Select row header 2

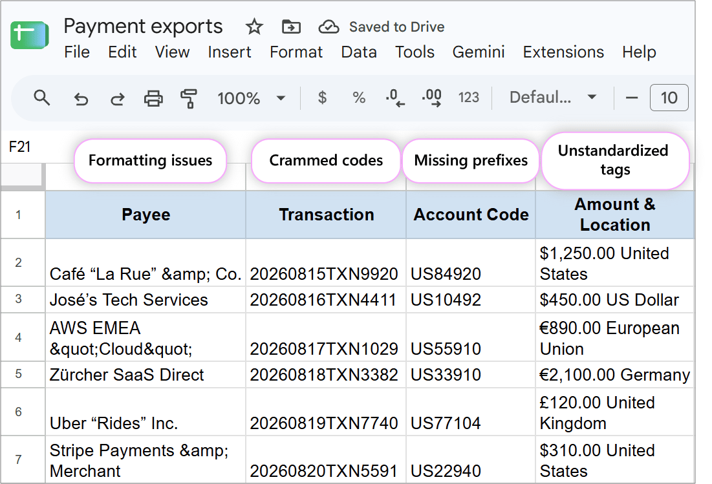tap(23, 262)
